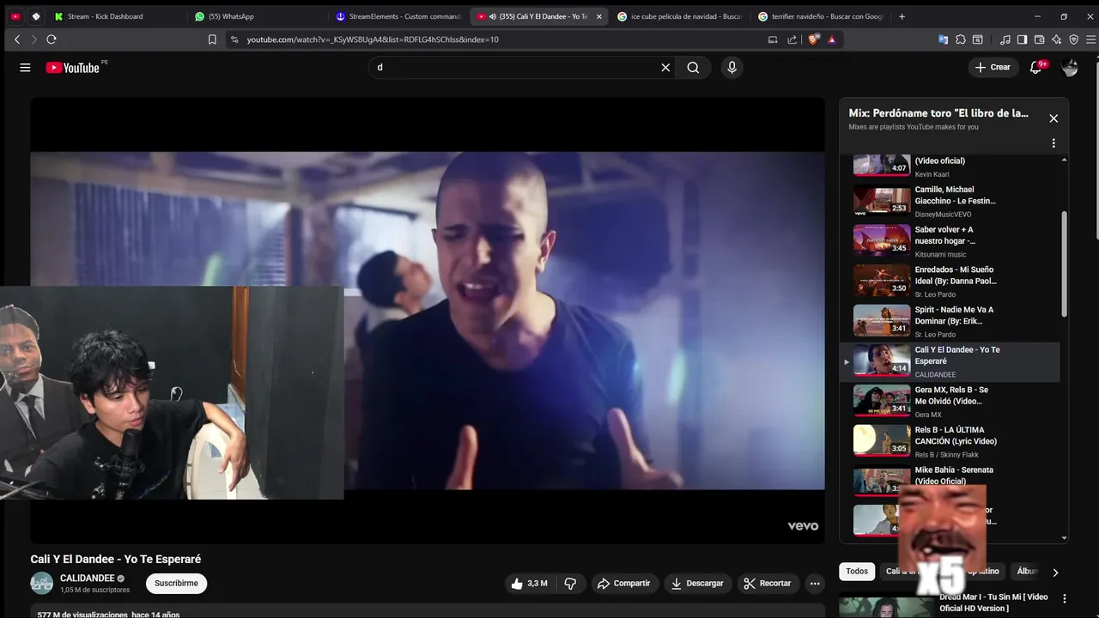Switch to ice cube pelicula tab
1099x618 pixels.
point(679,16)
